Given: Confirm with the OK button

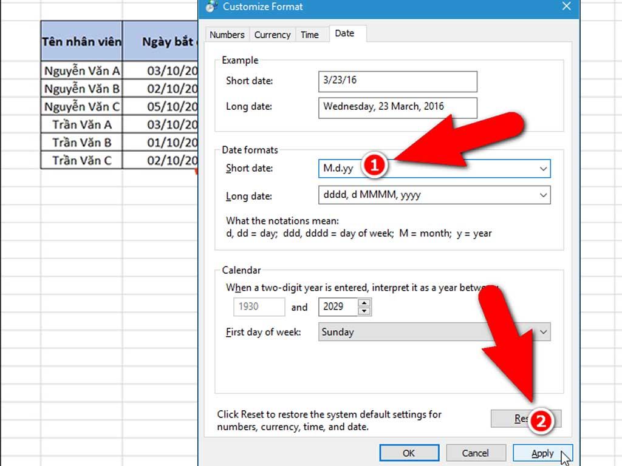Looking at the screenshot, I should click(x=409, y=453).
